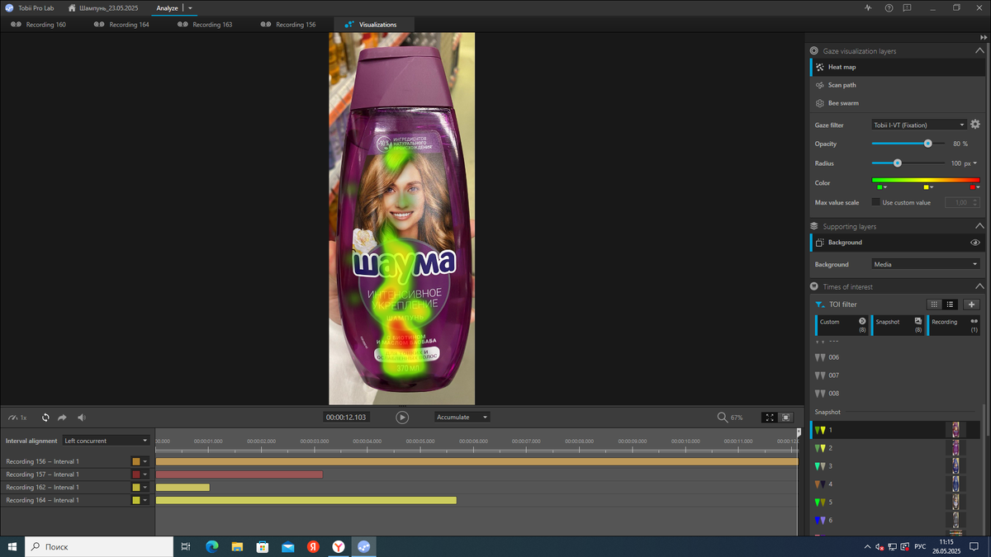This screenshot has width=991, height=557.
Task: Click the playback speed 1x icon
Action: tap(17, 418)
